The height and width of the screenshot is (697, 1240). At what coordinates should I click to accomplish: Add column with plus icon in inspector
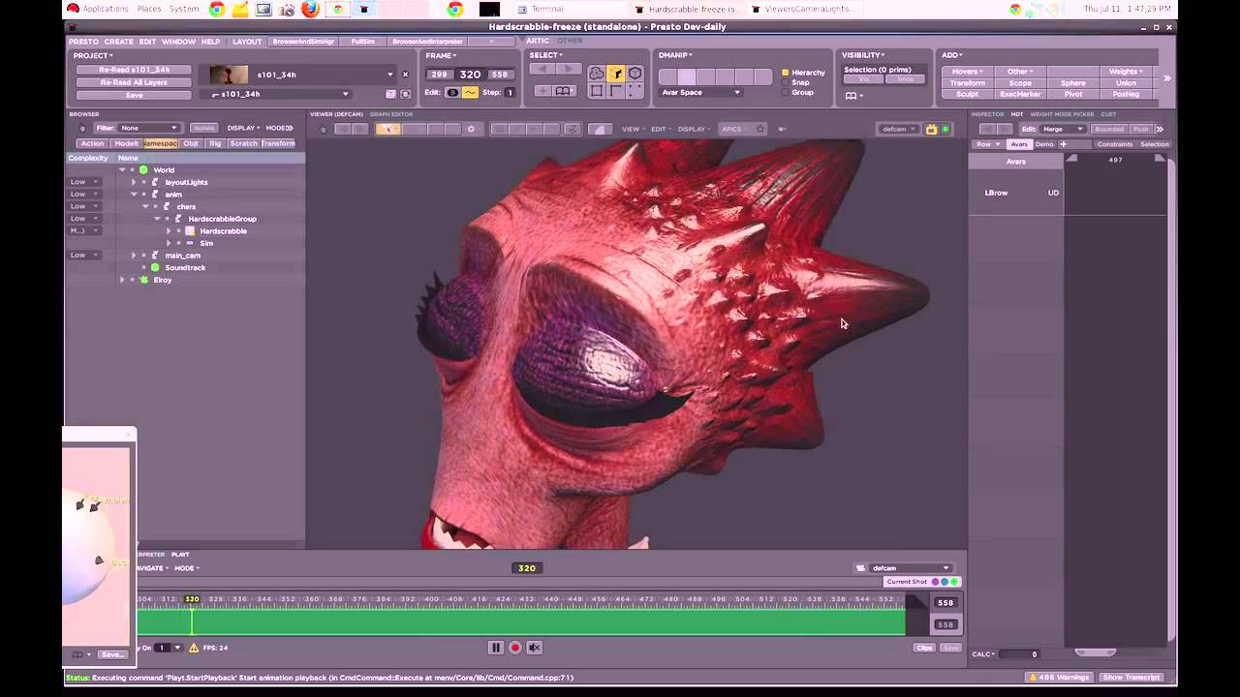pos(1063,144)
